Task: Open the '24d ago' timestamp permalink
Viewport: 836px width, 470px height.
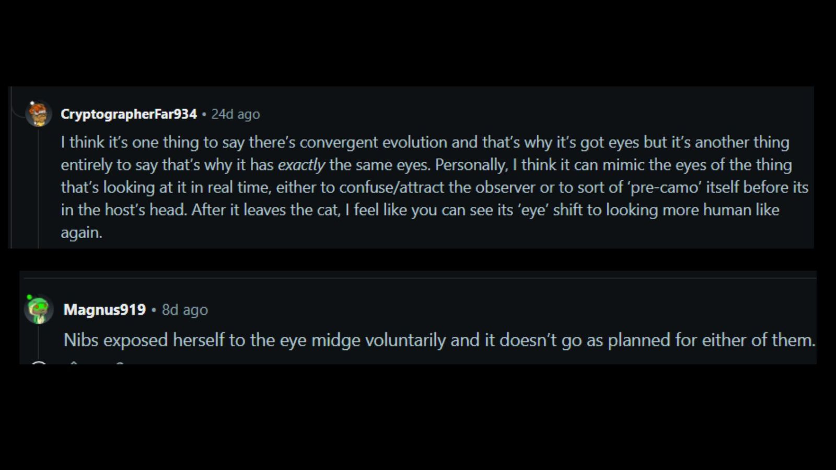Action: click(x=236, y=114)
